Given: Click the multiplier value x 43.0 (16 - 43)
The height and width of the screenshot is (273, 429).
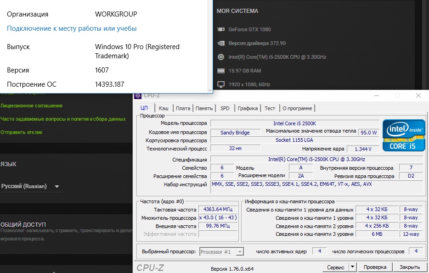Looking at the screenshot, I should tap(218, 217).
